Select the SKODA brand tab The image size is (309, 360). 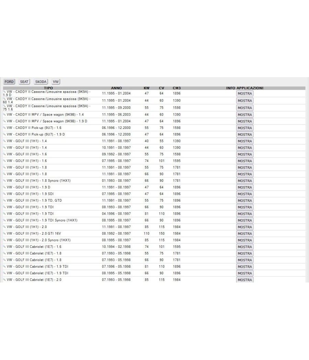(41, 82)
